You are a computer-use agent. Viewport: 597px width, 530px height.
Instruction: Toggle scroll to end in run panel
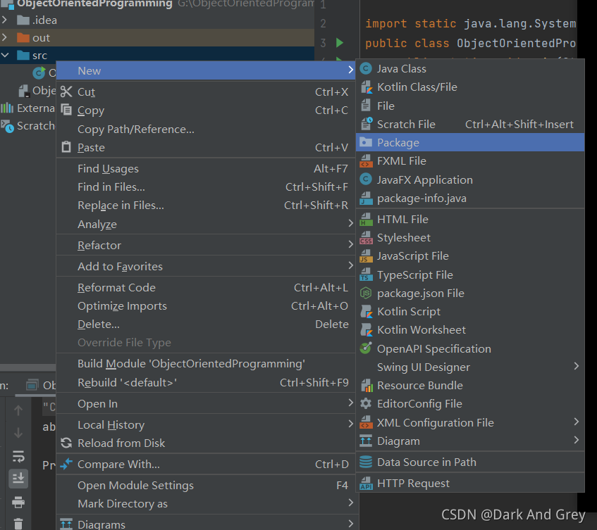18,477
